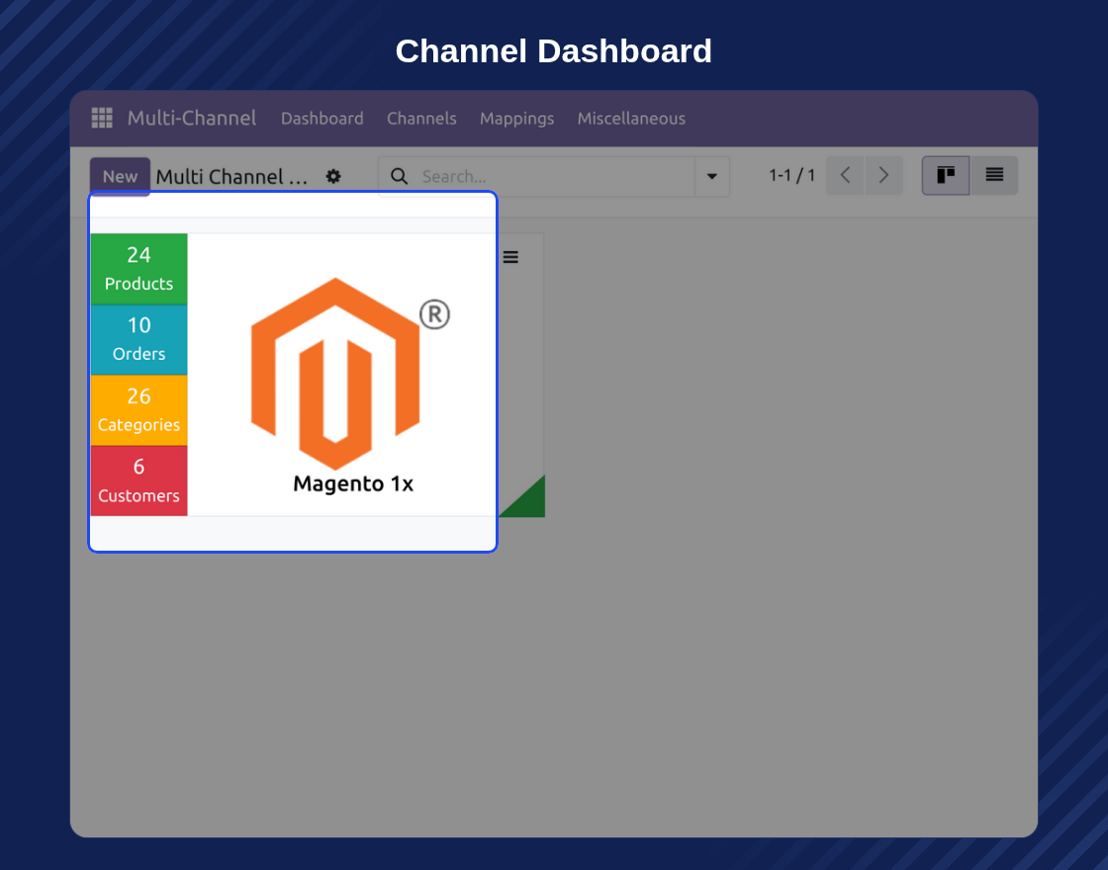Switch to list view
The width and height of the screenshot is (1108, 870).
tap(994, 175)
